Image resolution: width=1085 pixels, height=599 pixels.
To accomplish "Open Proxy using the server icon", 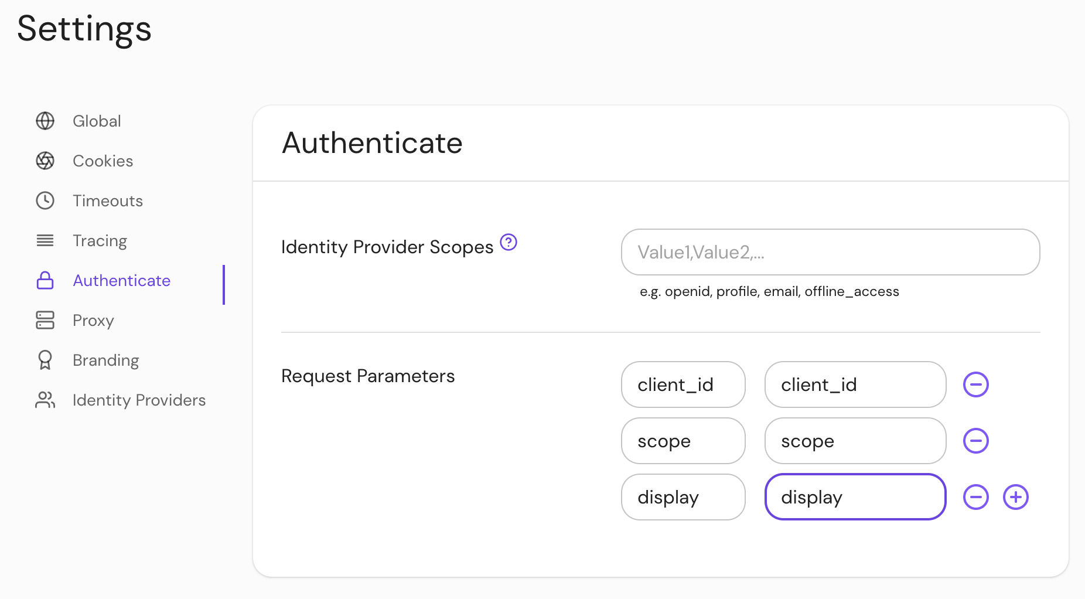I will [x=45, y=320].
